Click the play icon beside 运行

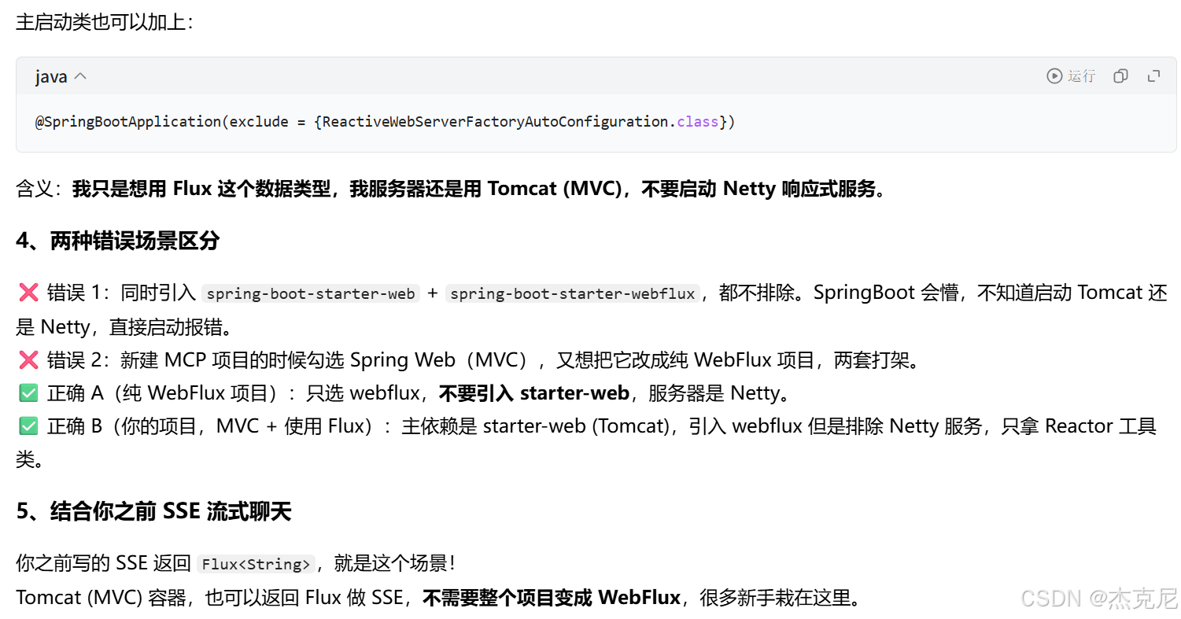(x=1054, y=76)
